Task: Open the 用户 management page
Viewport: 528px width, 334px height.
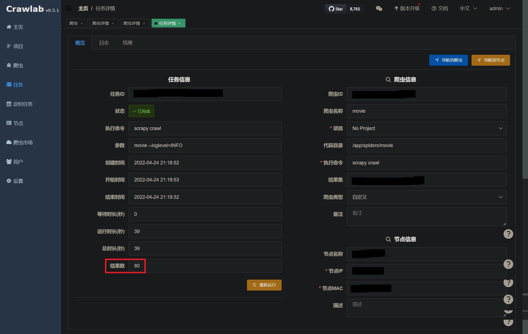Action: (18, 162)
